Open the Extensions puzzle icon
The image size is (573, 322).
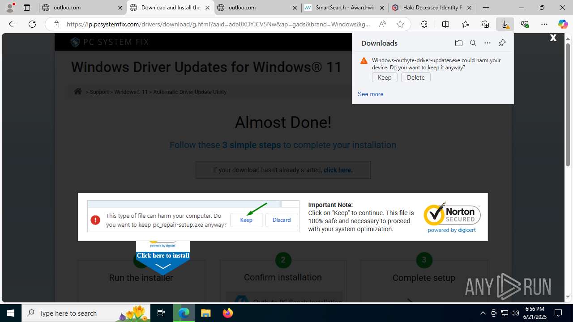click(x=424, y=24)
